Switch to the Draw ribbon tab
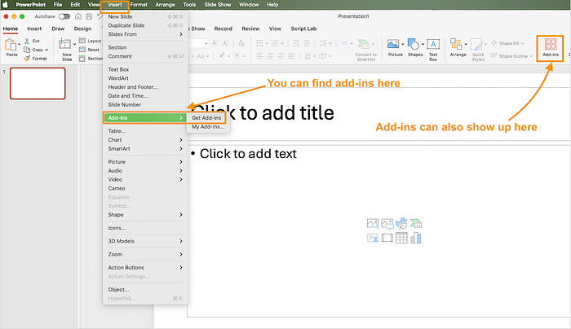Image resolution: width=571 pixels, height=329 pixels. (58, 29)
